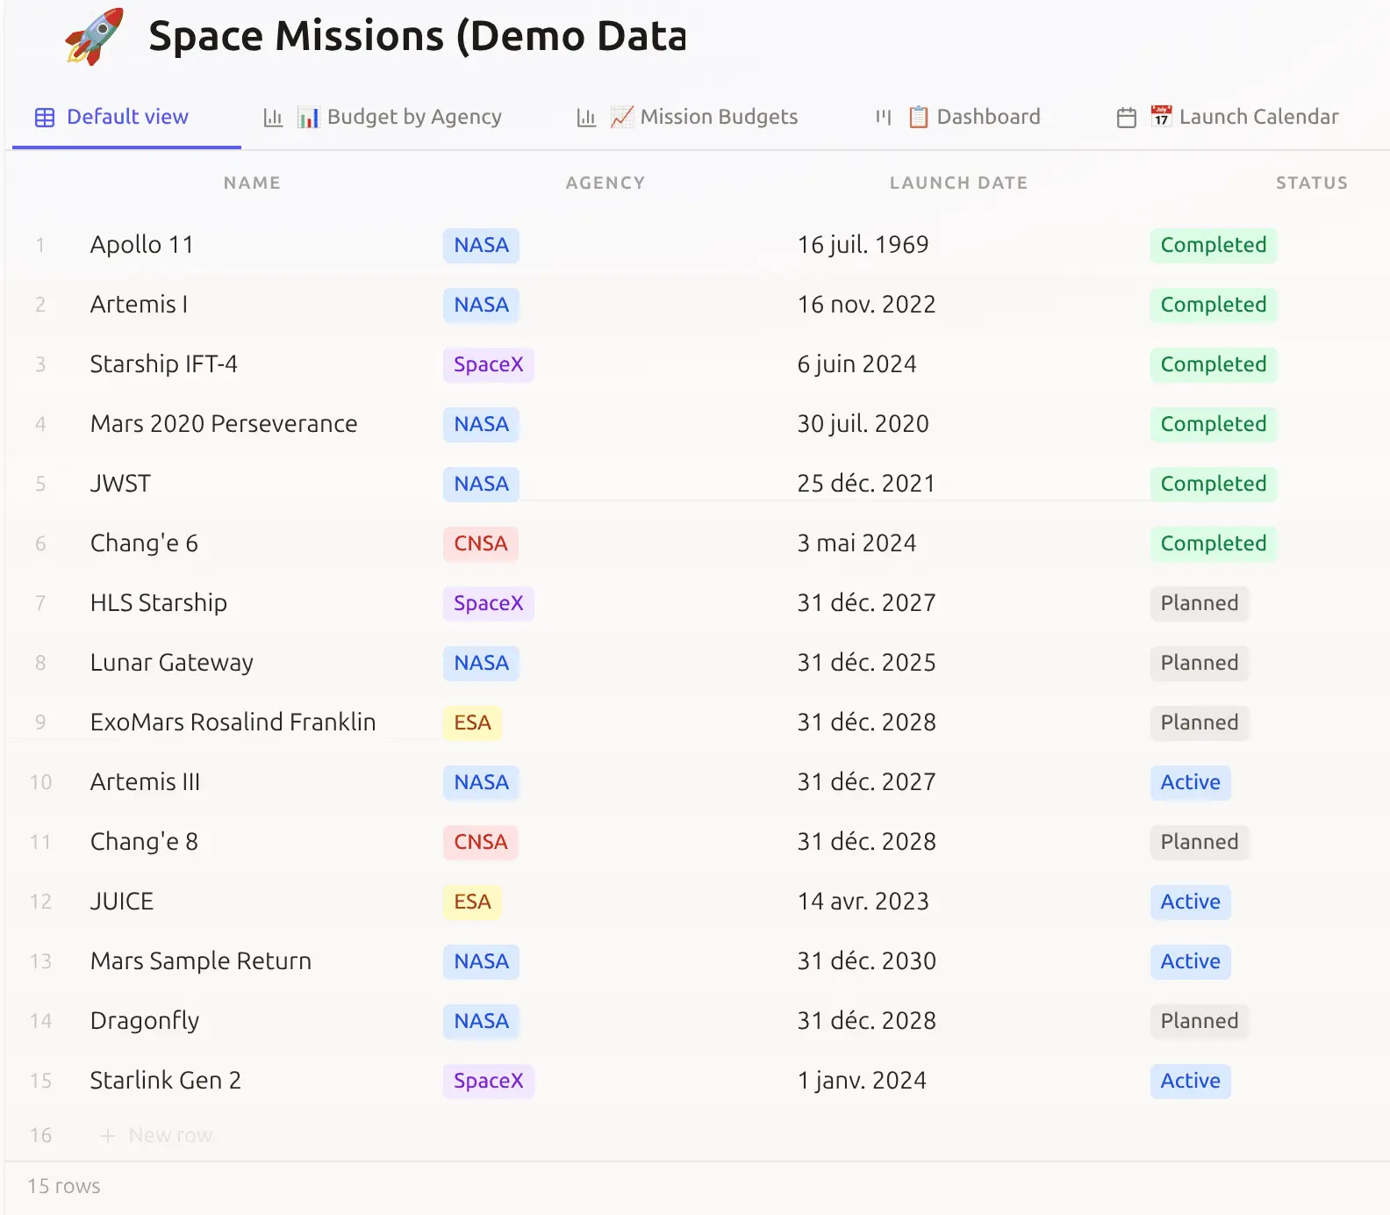Image resolution: width=1390 pixels, height=1215 pixels.
Task: Click the red calendar emoji on Launch Calendar
Action: (x=1161, y=117)
